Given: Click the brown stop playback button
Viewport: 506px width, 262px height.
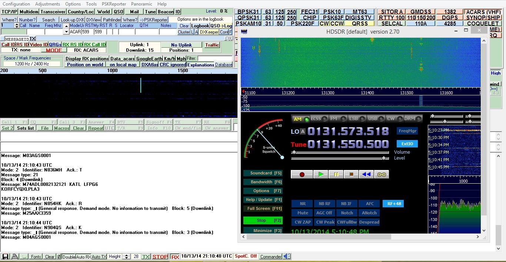Looking at the screenshot, I should tap(351, 174).
